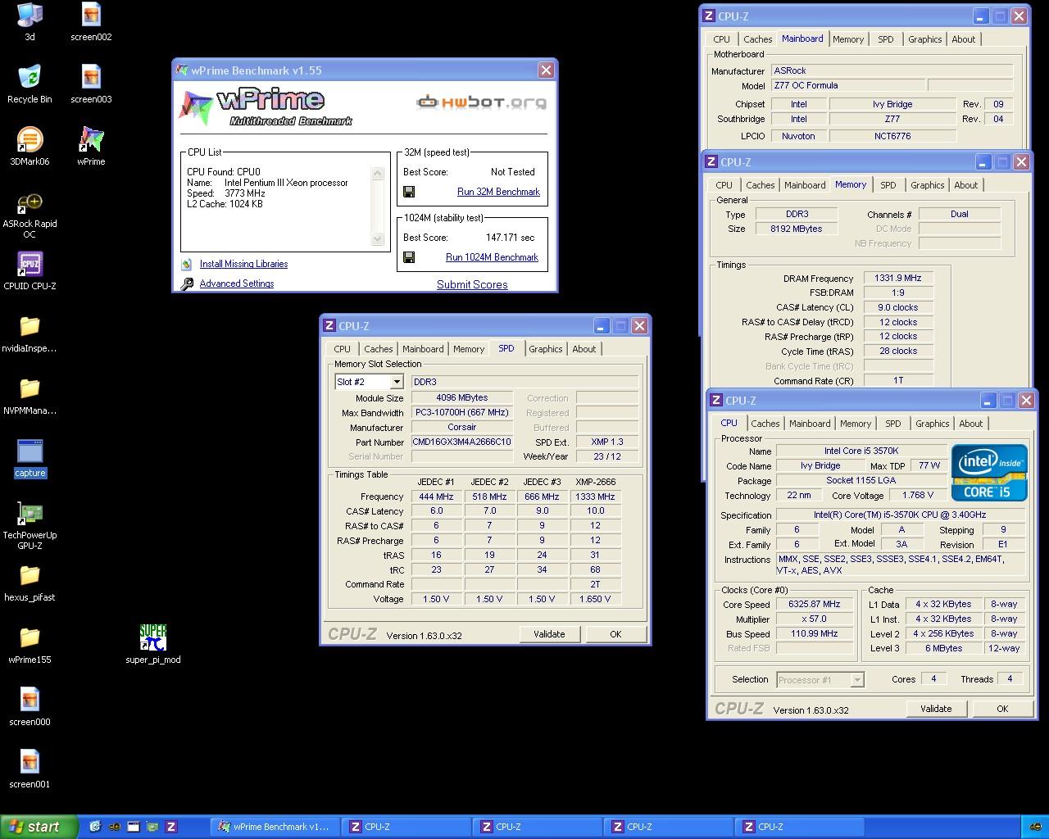Click the Submit Scores link
This screenshot has height=839, width=1049.
(472, 284)
